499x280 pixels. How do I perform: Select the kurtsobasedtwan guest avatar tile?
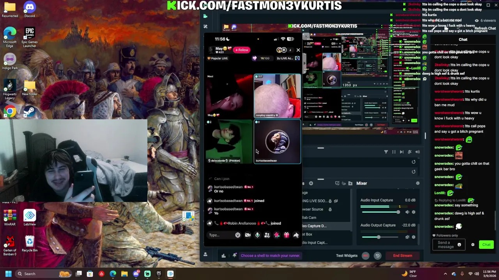277,142
